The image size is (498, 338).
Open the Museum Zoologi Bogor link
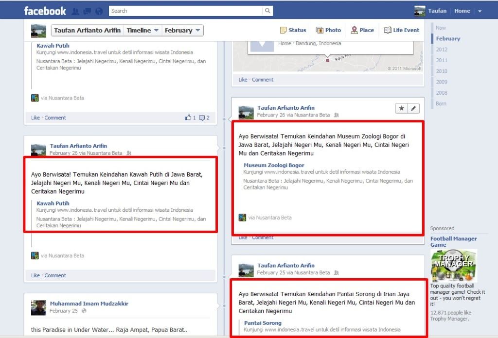point(274,165)
